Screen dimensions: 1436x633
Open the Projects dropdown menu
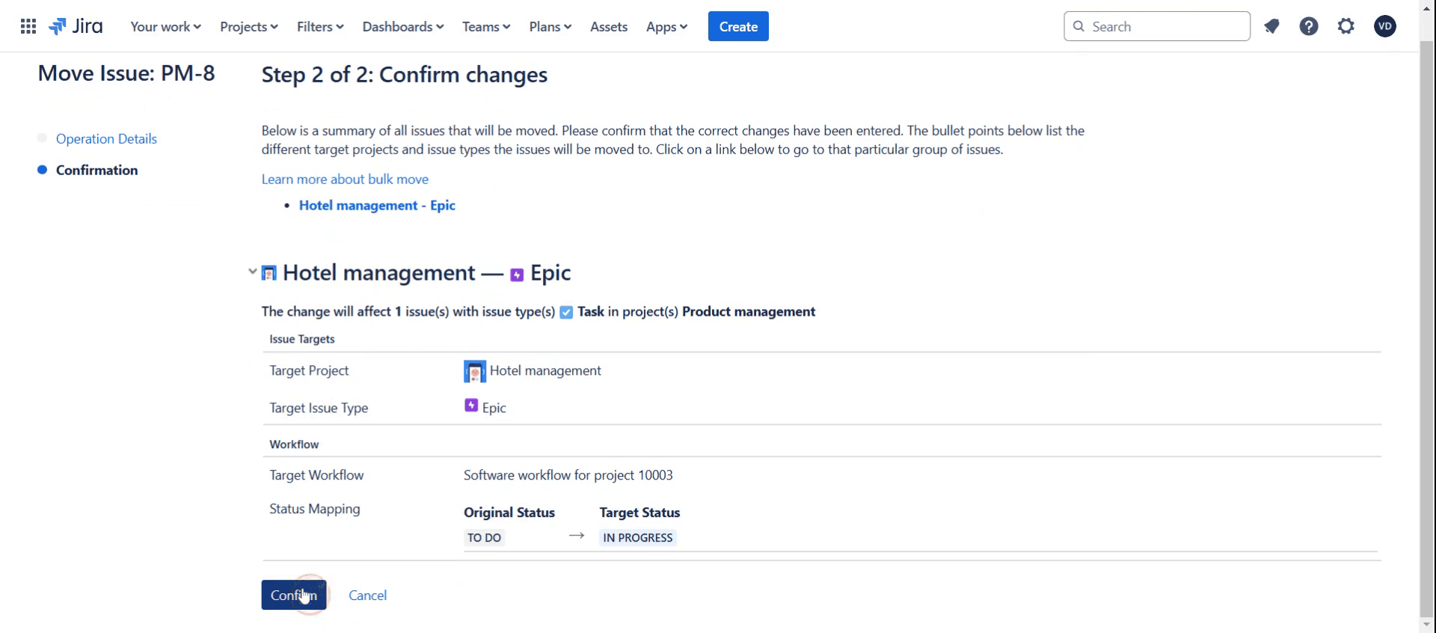pos(249,27)
